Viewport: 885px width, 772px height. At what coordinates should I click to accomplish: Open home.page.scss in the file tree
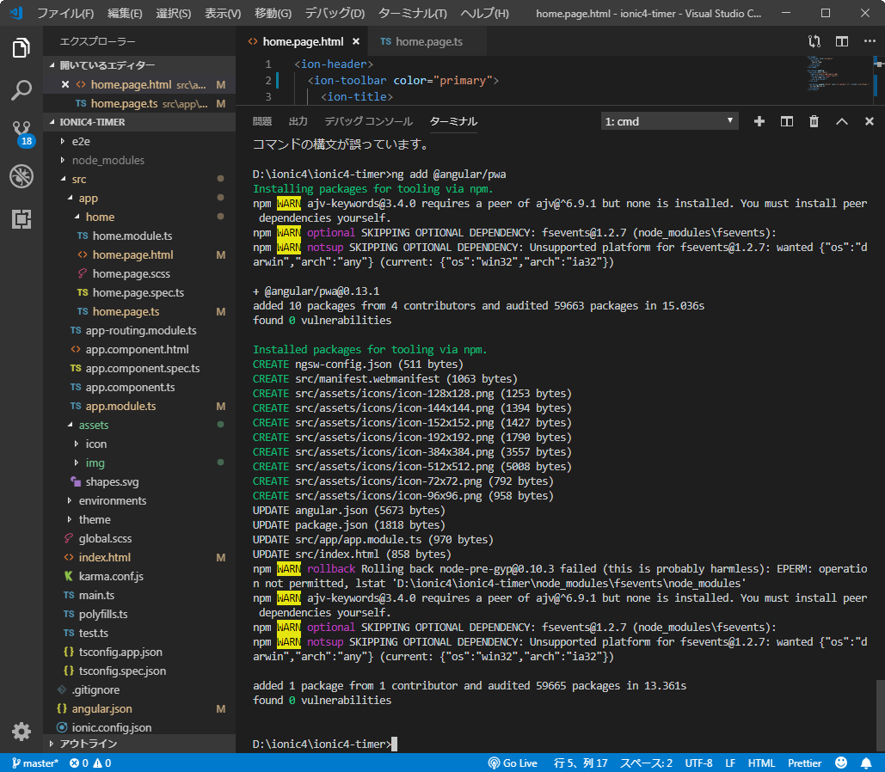[x=131, y=273]
